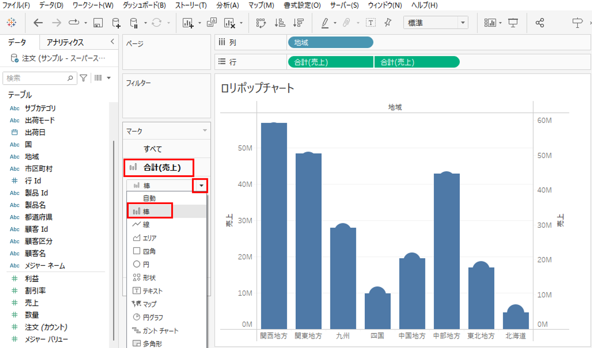592x348 pixels.
Task: Click the data pane 検索 search field
Action: [x=40, y=78]
